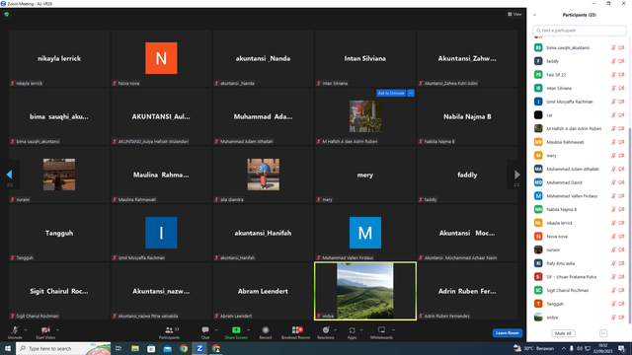The height and width of the screenshot is (355, 632).
Task: Open the Participants panel icon in toolbar
Action: (169, 330)
